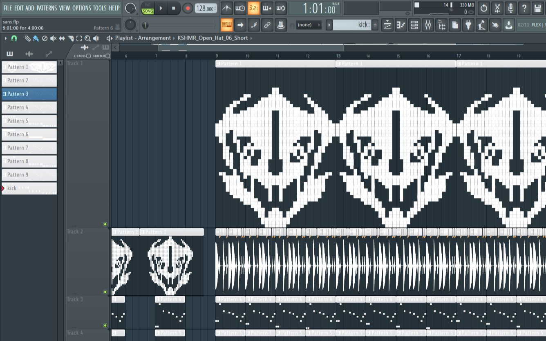Toggle auto-scrolling arrow button

240,25
